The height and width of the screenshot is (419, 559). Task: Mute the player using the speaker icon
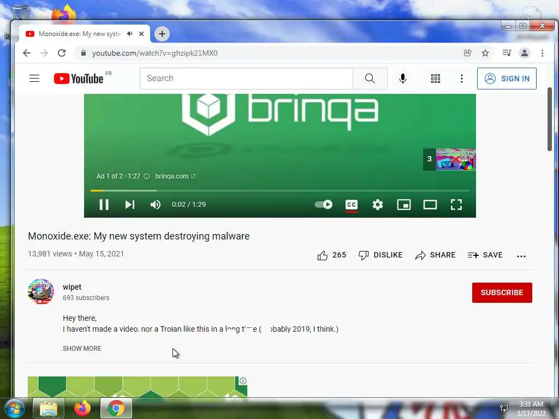156,205
